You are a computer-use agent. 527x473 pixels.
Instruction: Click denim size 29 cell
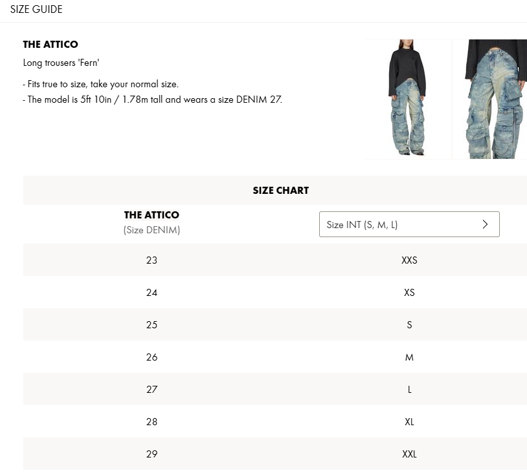151,454
